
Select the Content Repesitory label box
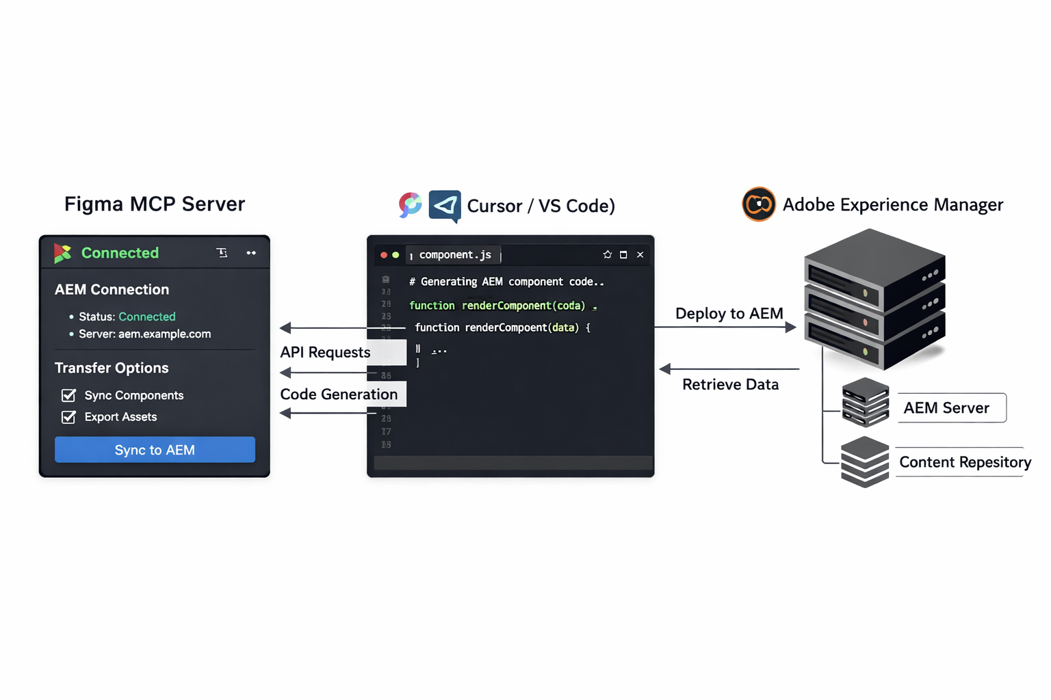coord(964,462)
